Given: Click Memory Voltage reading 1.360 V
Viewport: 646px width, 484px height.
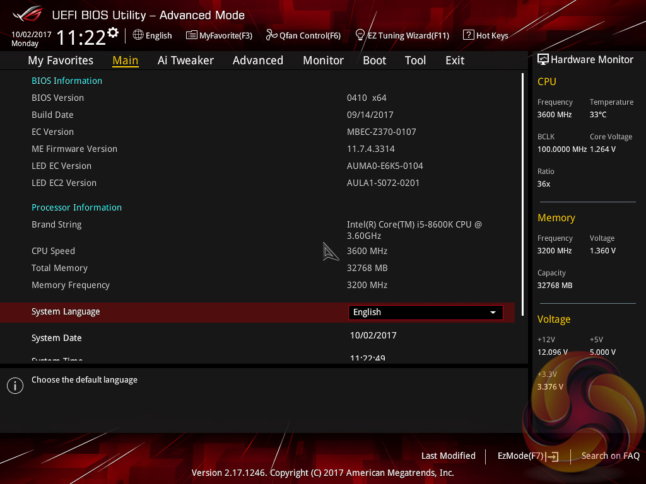Looking at the screenshot, I should 602,251.
